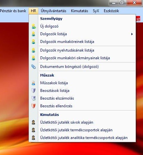The height and width of the screenshot is (155, 143).
Task: Click the Beosztás elszámolás shield icon
Action: (x=33, y=98)
